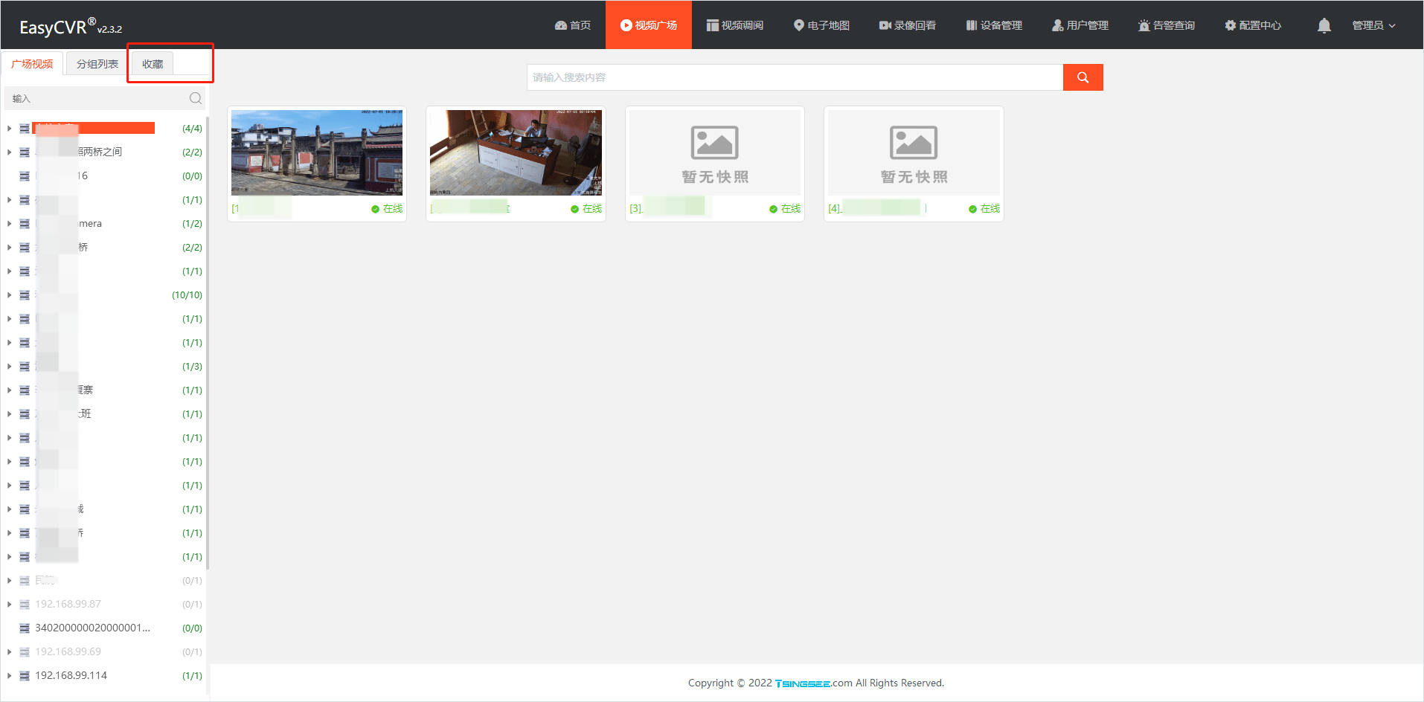This screenshot has height=702, width=1424.
Task: Click the (1/3) channel count
Action: [x=192, y=367]
